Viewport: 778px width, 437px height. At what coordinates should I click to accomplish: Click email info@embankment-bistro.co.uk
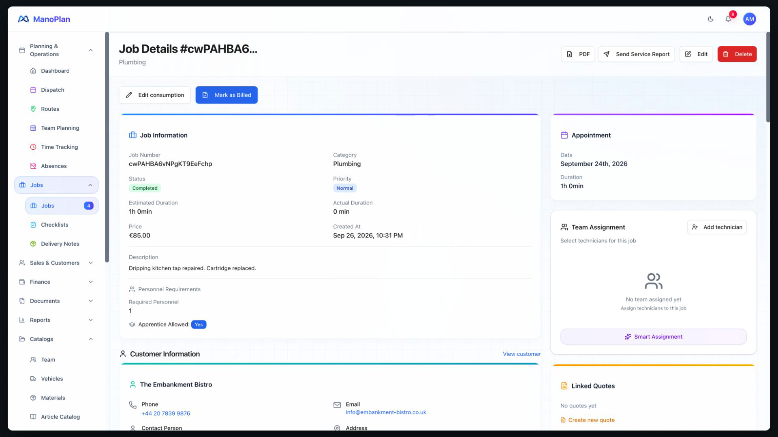(386, 412)
